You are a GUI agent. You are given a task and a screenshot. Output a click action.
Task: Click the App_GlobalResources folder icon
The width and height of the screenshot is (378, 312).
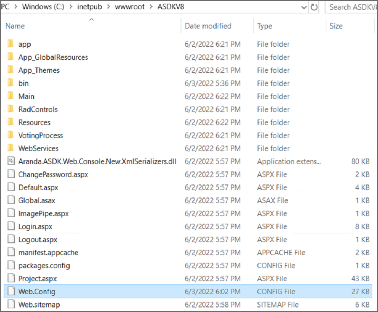[10, 57]
